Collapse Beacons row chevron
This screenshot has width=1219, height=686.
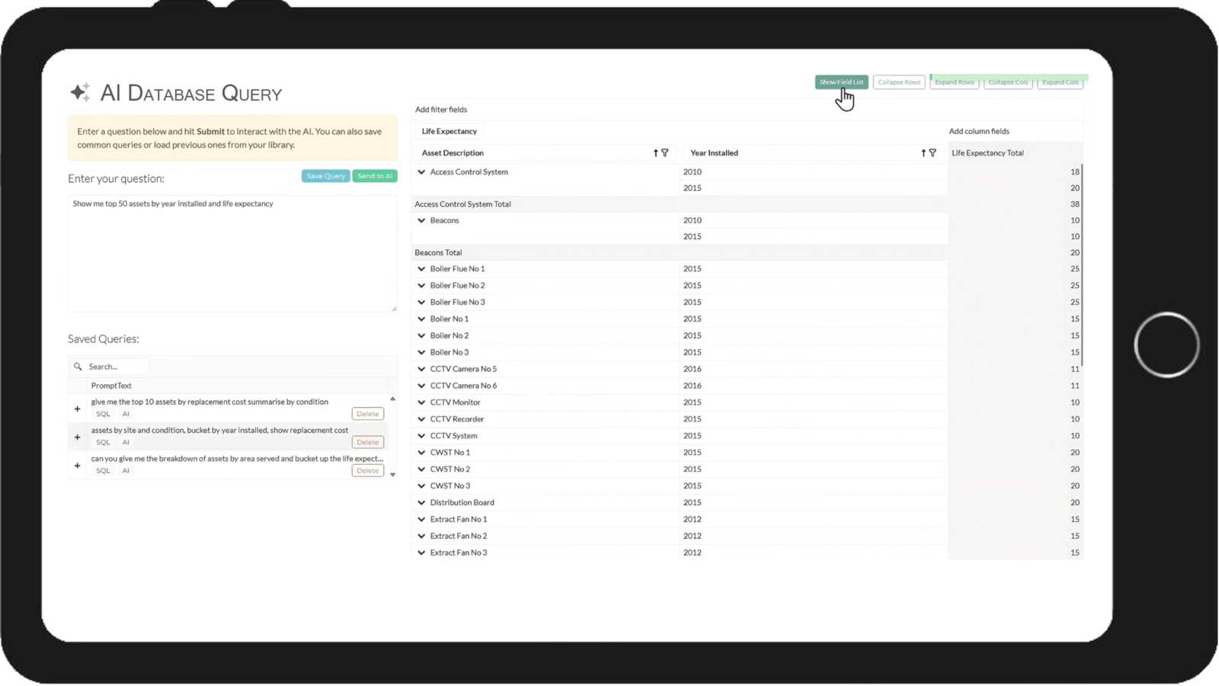click(x=421, y=220)
